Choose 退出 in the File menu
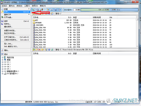The image size is (141, 106). click(16, 54)
